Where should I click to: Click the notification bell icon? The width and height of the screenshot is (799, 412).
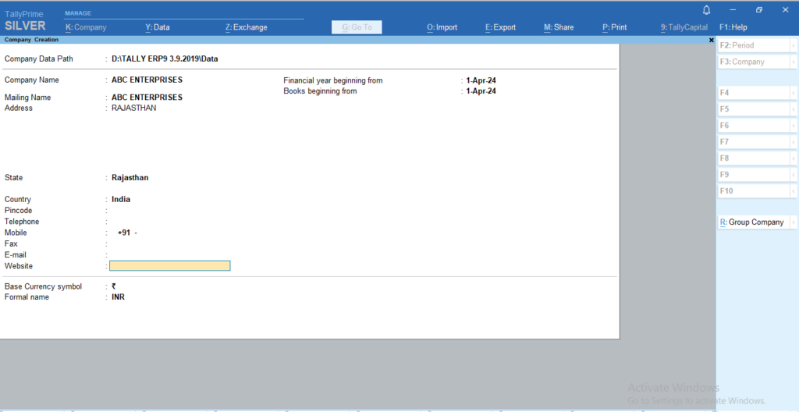coord(706,10)
